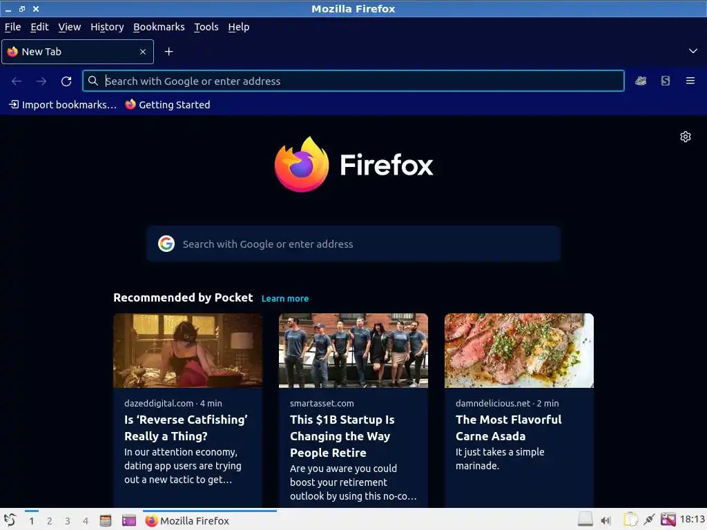
Task: Open the taskbar start menu icon
Action: 10,520
